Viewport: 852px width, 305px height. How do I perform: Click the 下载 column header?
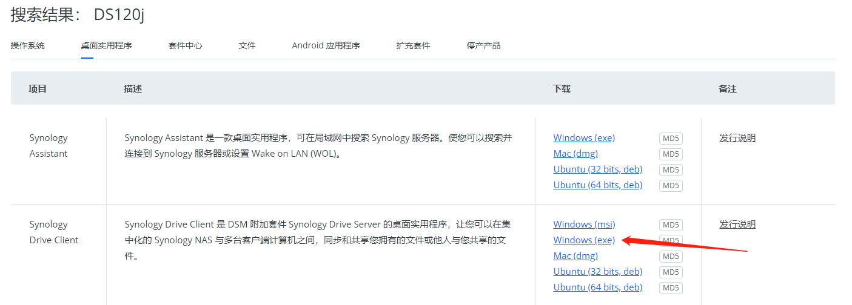tap(562, 89)
